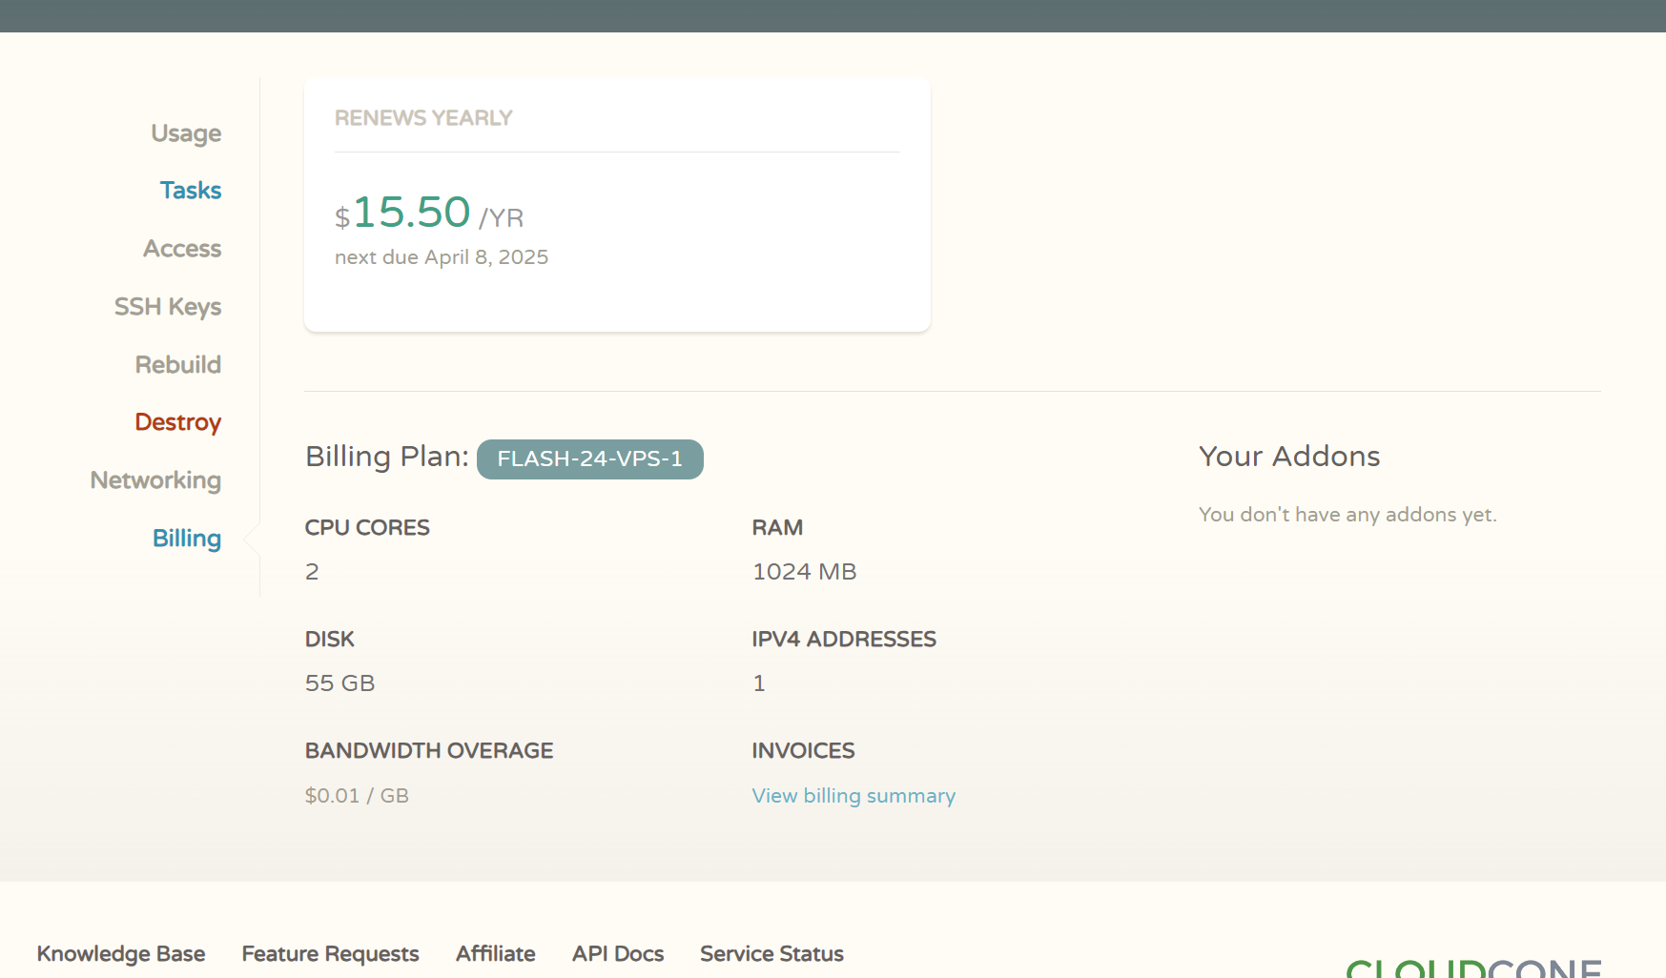
Task: Click the red Destroy option
Action: [x=178, y=422]
